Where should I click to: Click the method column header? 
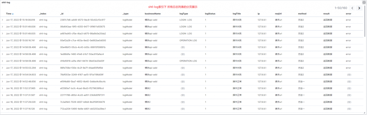302,14
